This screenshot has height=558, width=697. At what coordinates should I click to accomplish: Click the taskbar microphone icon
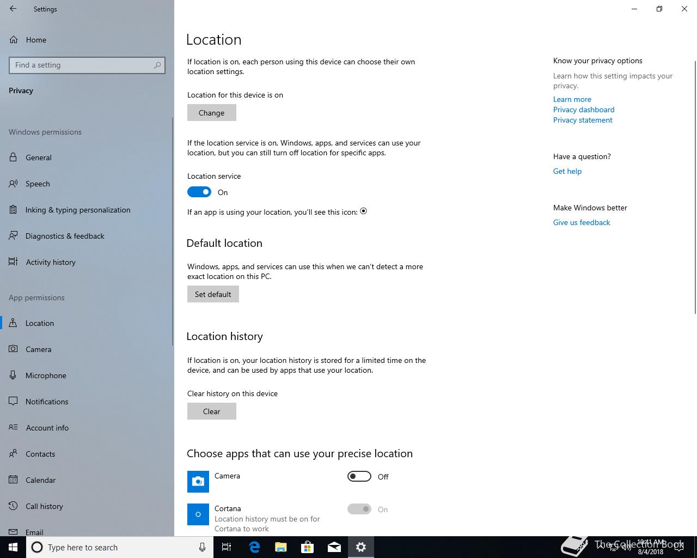202,547
